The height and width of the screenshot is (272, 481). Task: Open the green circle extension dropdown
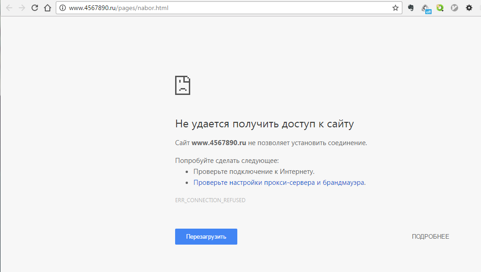click(440, 8)
